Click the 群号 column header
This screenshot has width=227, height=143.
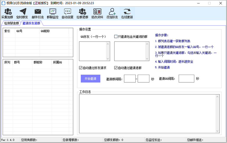tap(22, 62)
